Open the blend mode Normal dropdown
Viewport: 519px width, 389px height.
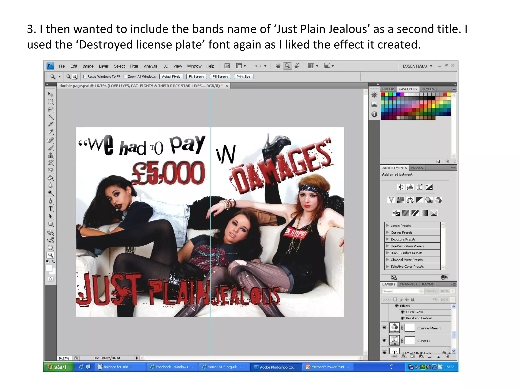click(403, 291)
